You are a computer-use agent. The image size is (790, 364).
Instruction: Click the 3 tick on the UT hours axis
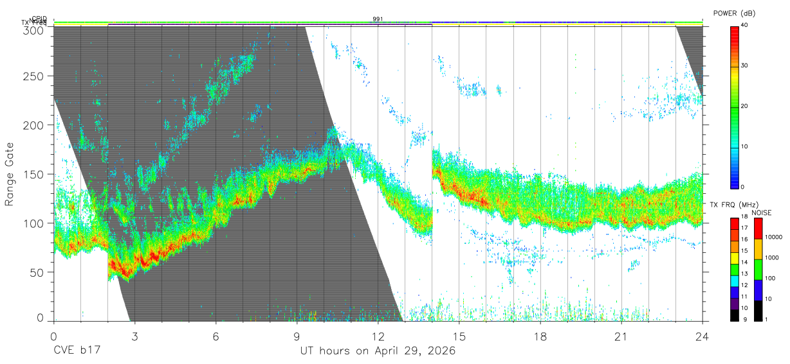point(134,336)
